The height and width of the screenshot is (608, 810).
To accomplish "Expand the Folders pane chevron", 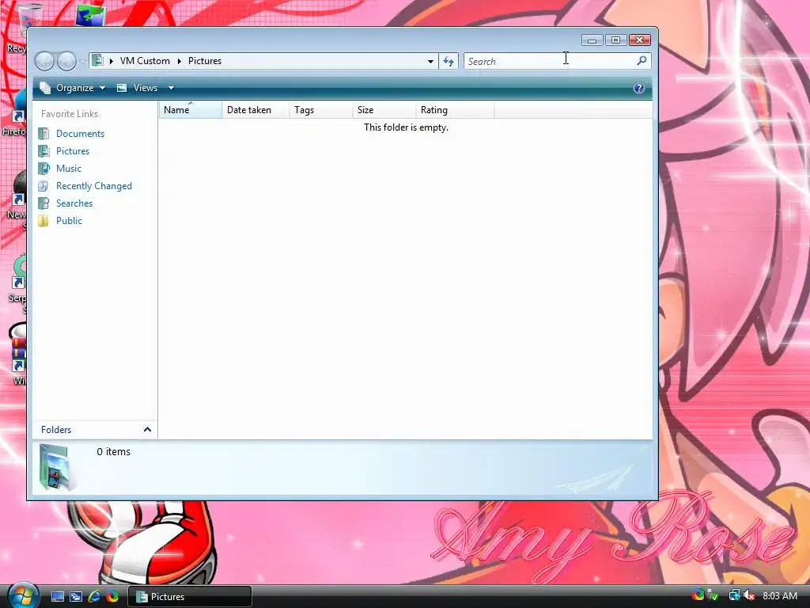I will tap(147, 430).
